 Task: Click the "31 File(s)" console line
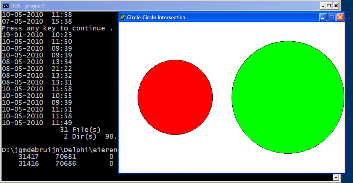80,130
